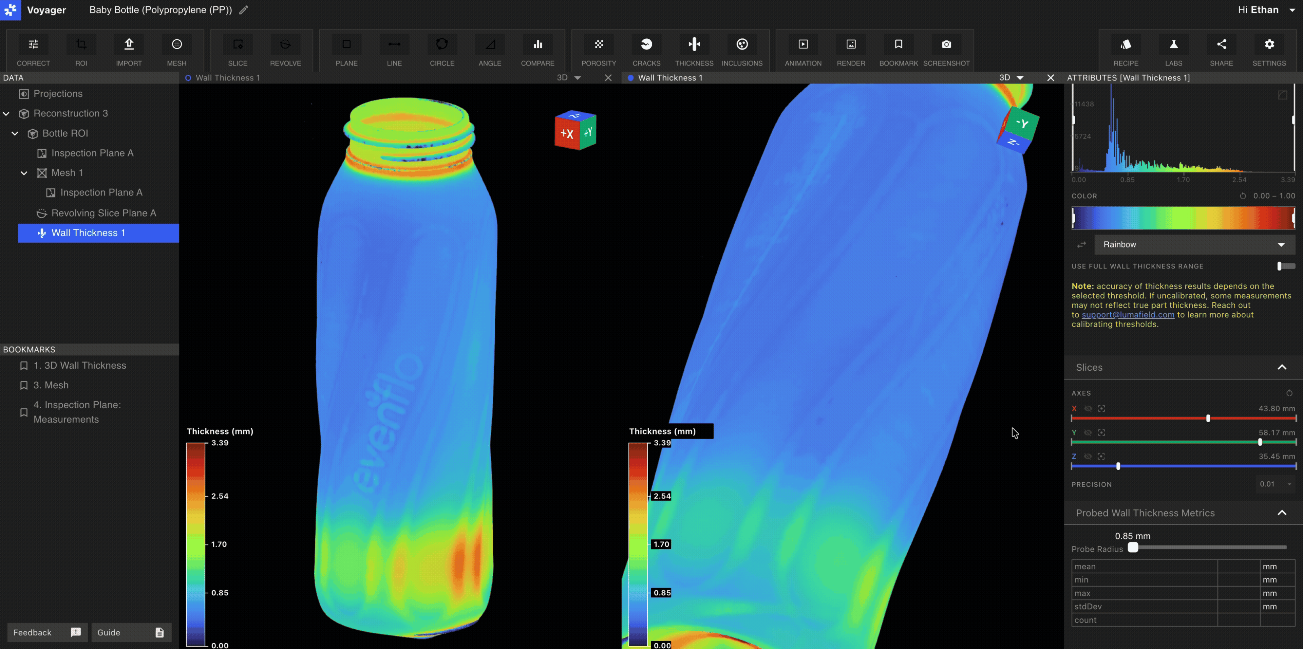The image size is (1303, 649).
Task: Open the Recipe tool
Action: [1126, 51]
